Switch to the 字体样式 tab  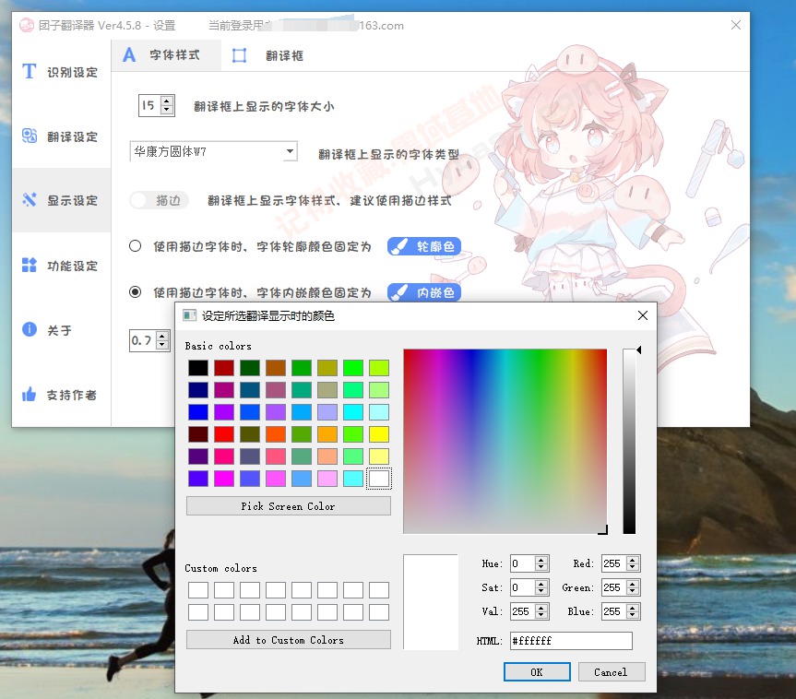(166, 54)
